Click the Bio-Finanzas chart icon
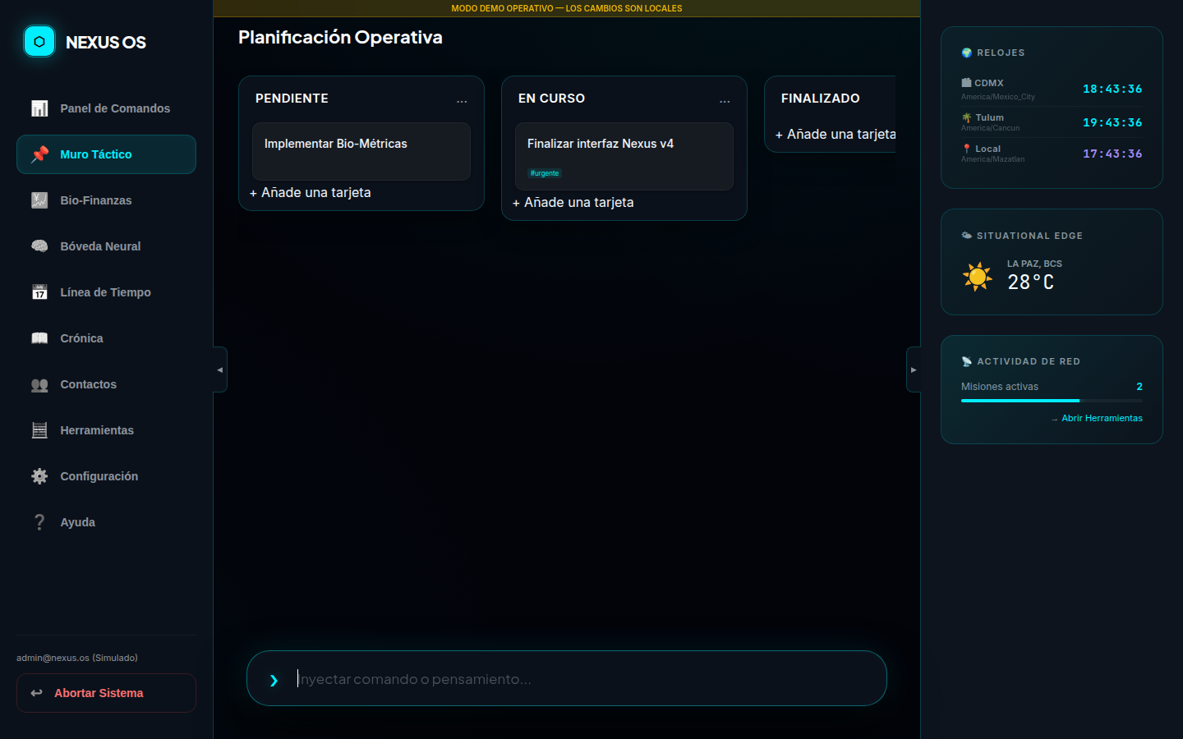This screenshot has height=739, width=1183. point(39,200)
